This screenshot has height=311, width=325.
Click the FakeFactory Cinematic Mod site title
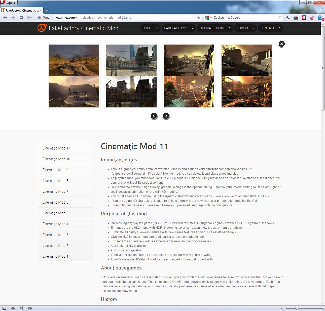pos(84,28)
